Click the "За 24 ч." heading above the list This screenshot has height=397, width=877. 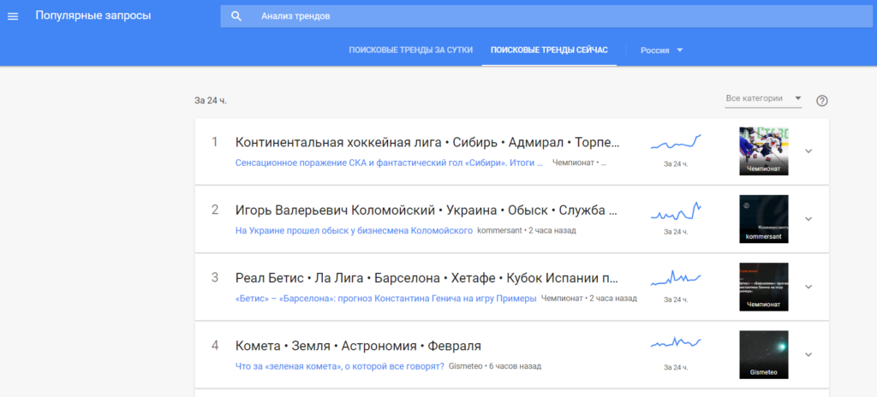click(x=211, y=101)
